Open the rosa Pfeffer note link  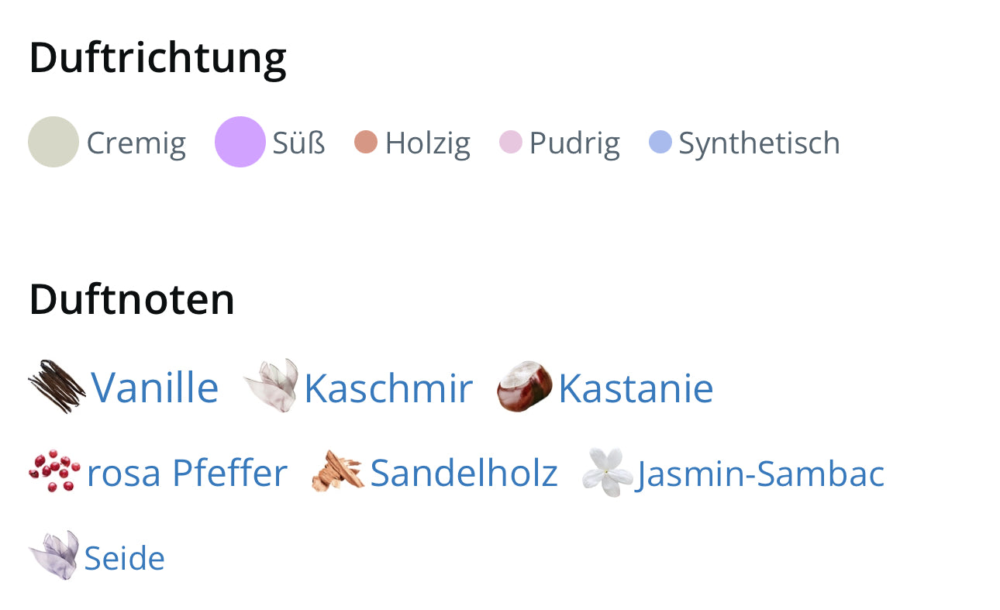187,473
